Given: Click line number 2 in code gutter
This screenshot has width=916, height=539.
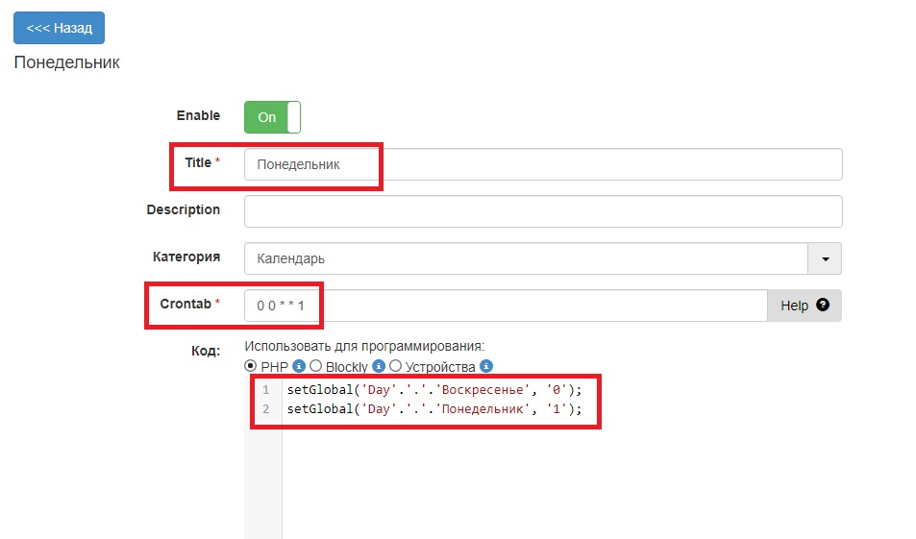Looking at the screenshot, I should click(x=266, y=408).
